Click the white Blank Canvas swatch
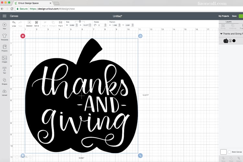 pos(224,152)
